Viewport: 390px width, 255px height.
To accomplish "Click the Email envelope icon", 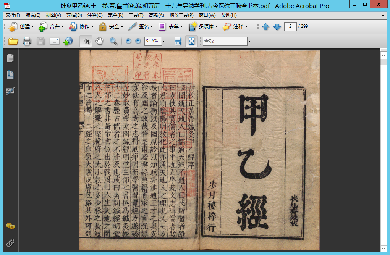I will point(54,41).
